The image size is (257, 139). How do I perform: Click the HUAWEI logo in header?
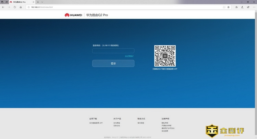click(73, 15)
